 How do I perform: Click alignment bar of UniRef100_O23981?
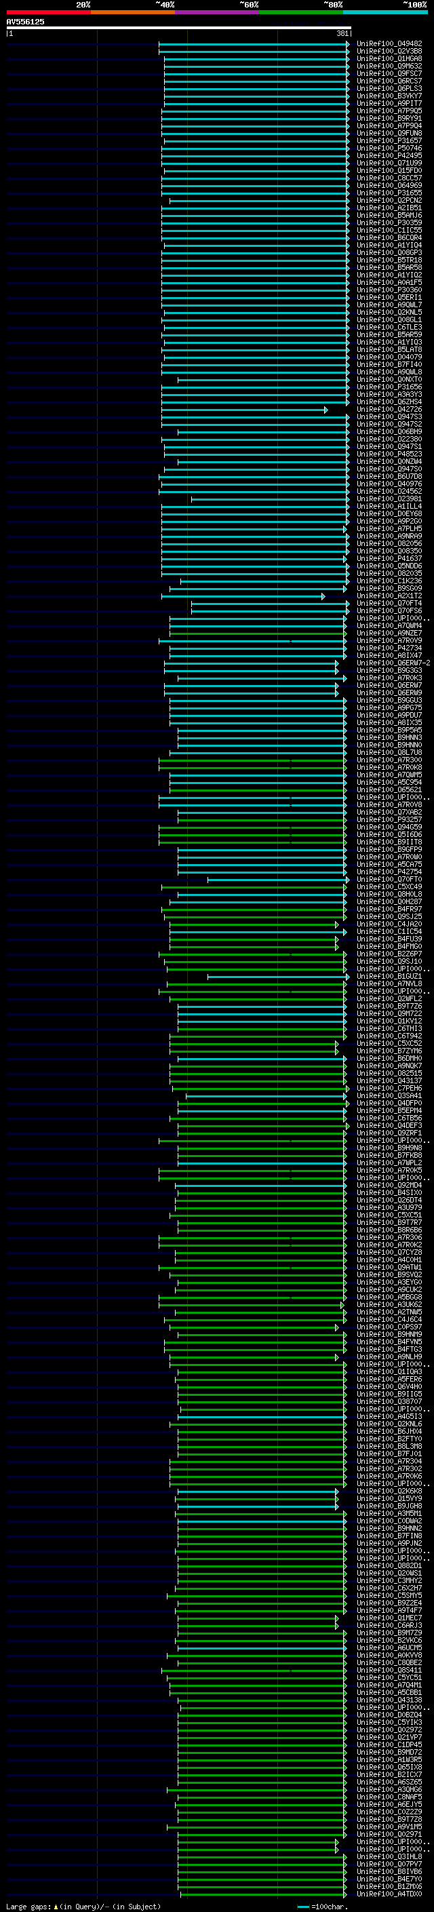coord(270,499)
